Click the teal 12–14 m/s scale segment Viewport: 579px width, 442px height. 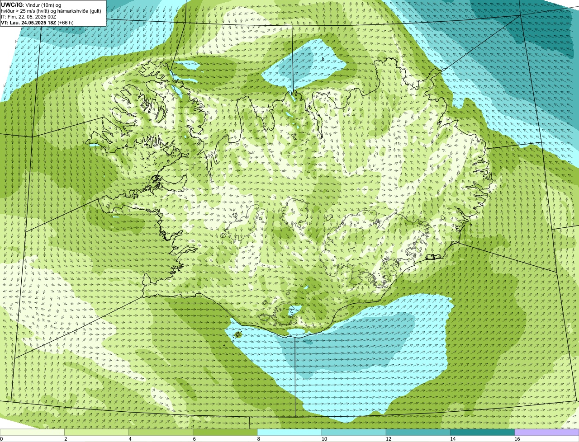(x=418, y=432)
